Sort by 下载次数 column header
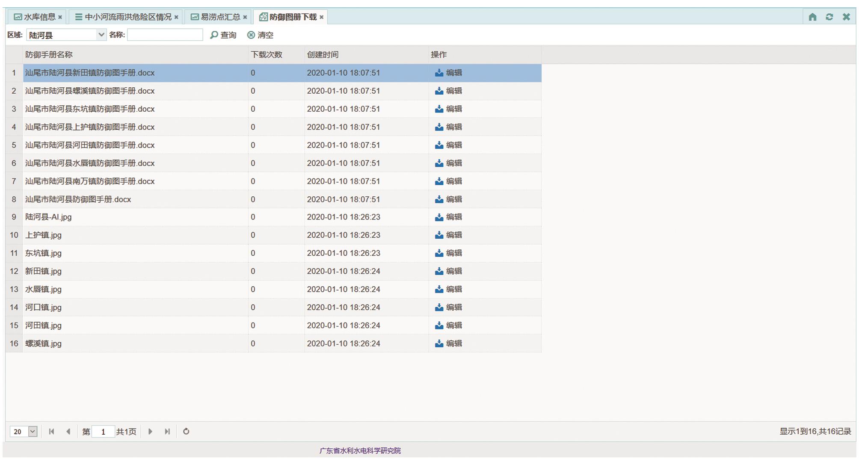859x465 pixels. click(267, 55)
